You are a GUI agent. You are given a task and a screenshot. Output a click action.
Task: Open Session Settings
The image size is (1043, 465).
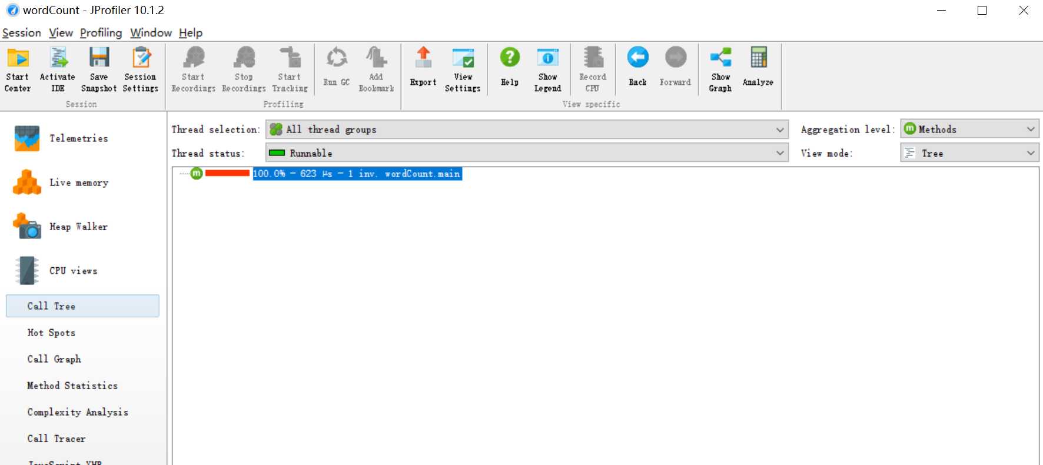141,69
